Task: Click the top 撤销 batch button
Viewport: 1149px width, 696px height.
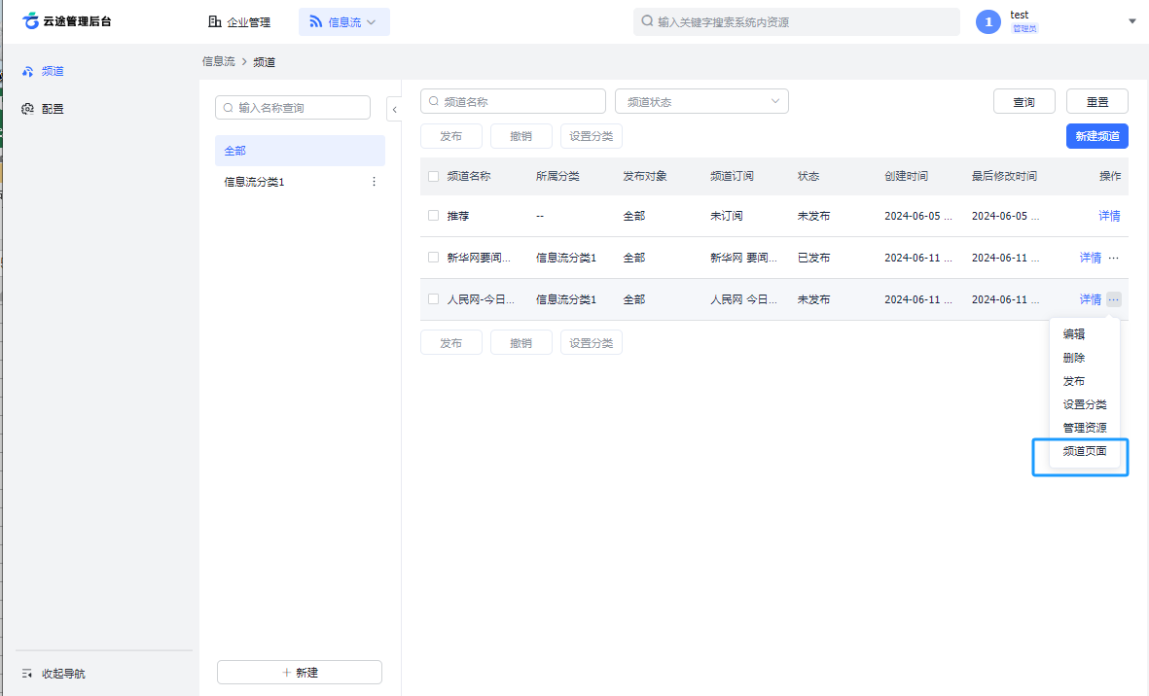Action: coord(521,136)
